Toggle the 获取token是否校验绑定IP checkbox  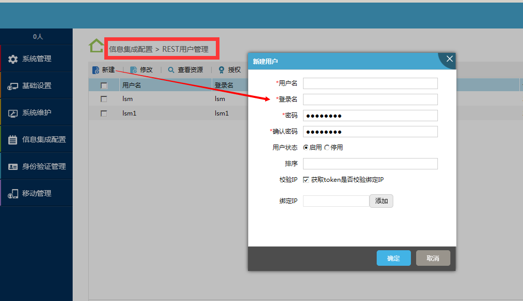[x=306, y=180]
